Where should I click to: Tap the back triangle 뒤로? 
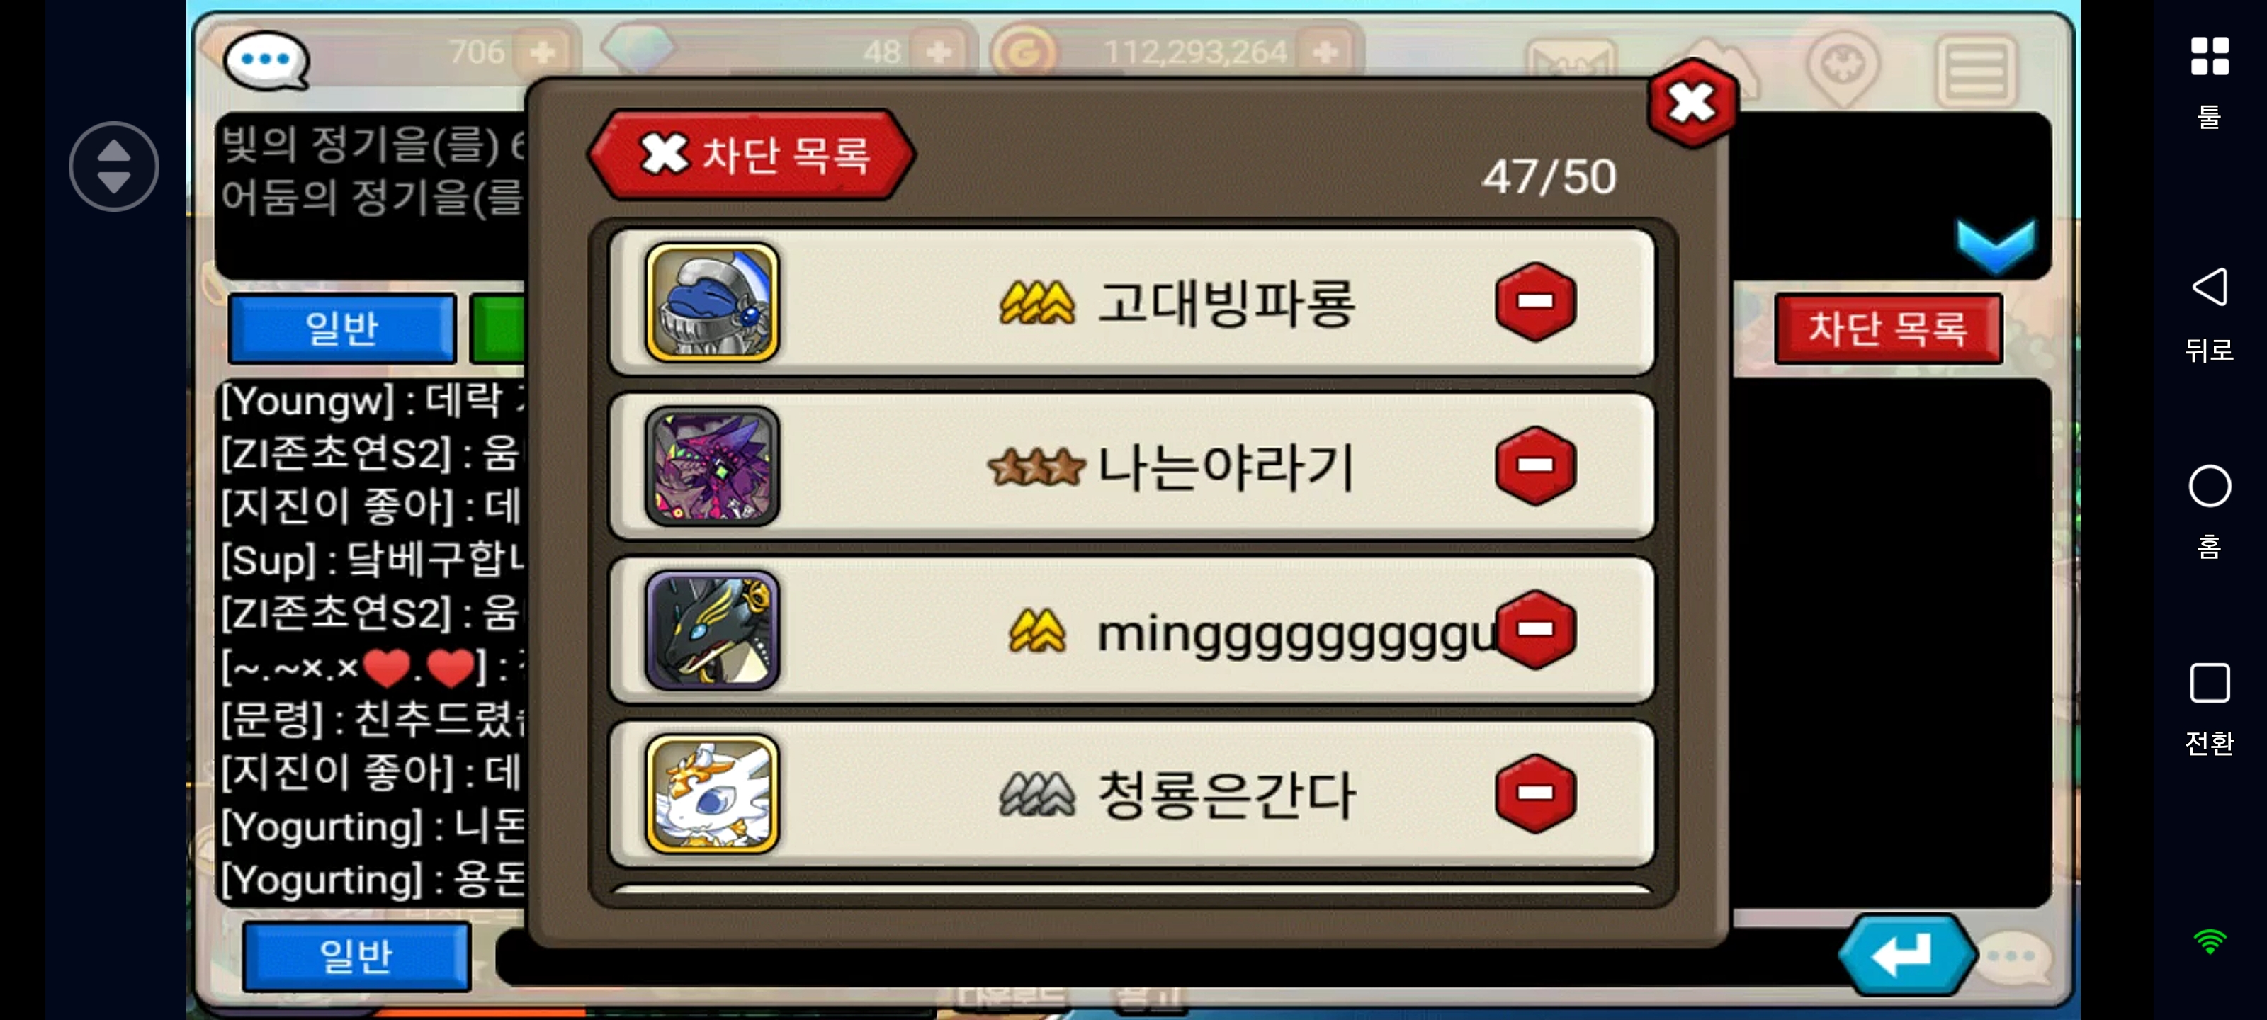(x=2209, y=313)
